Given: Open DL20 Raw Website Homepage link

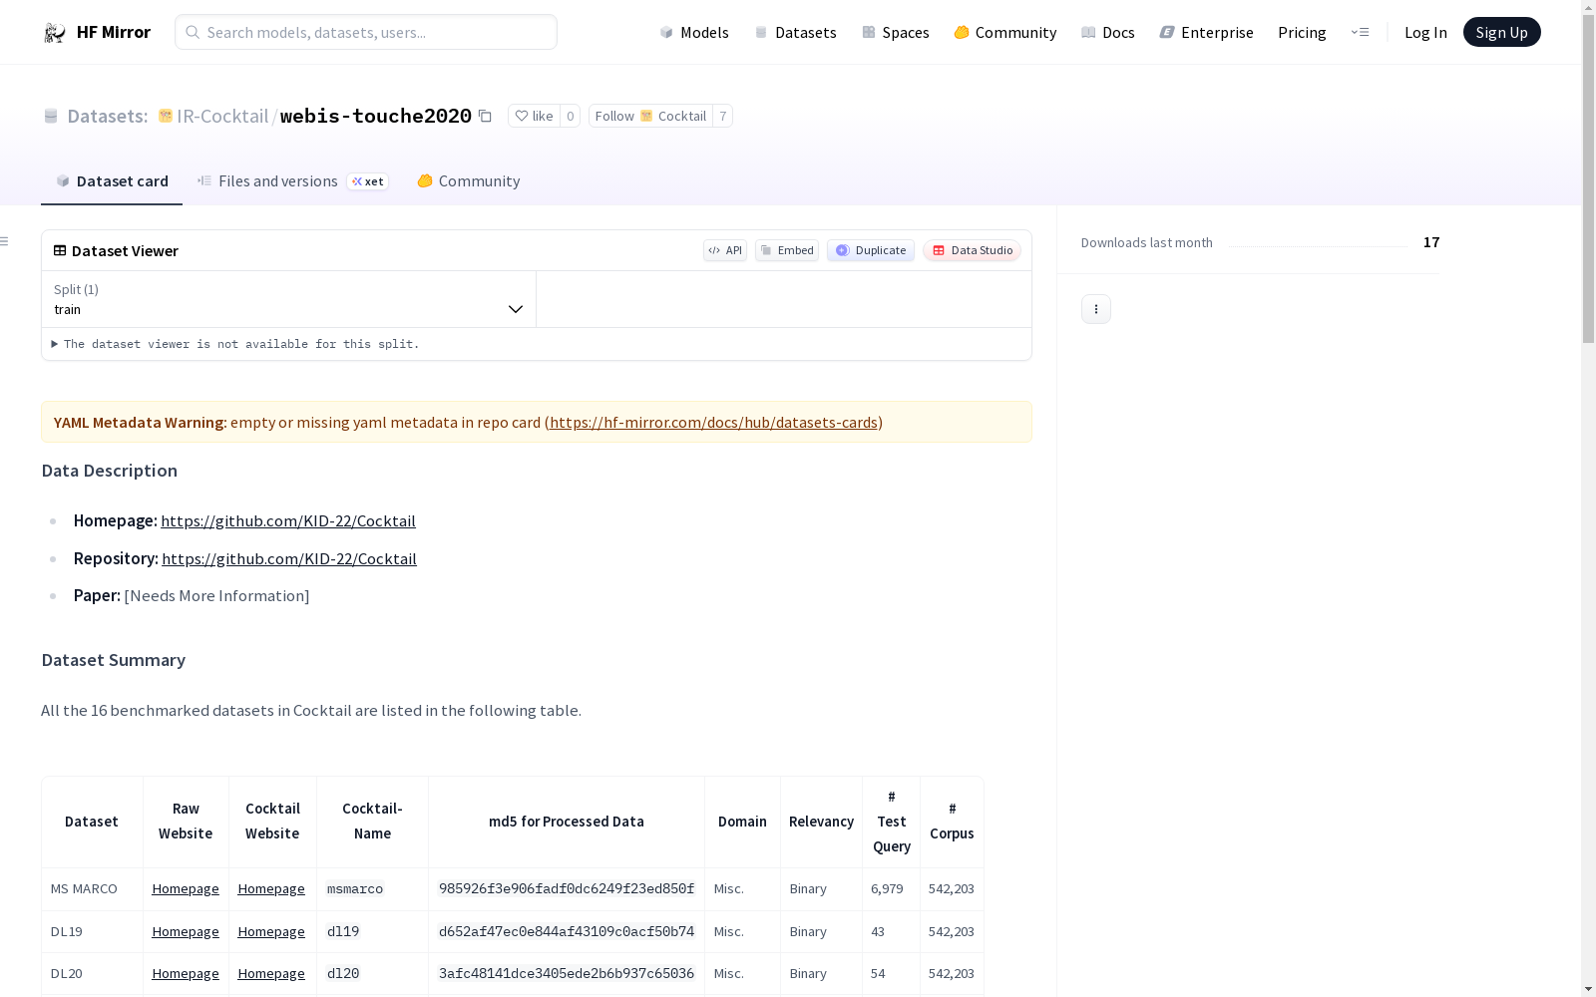Looking at the screenshot, I should 186,973.
